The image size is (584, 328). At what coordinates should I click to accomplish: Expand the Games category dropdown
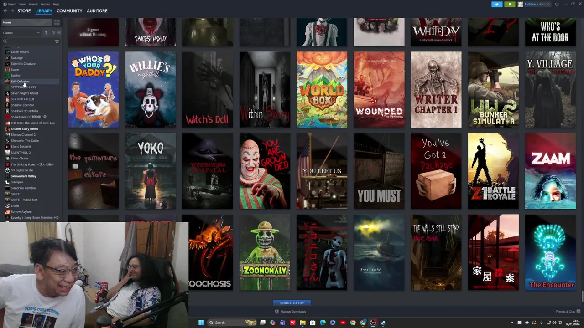click(21, 33)
